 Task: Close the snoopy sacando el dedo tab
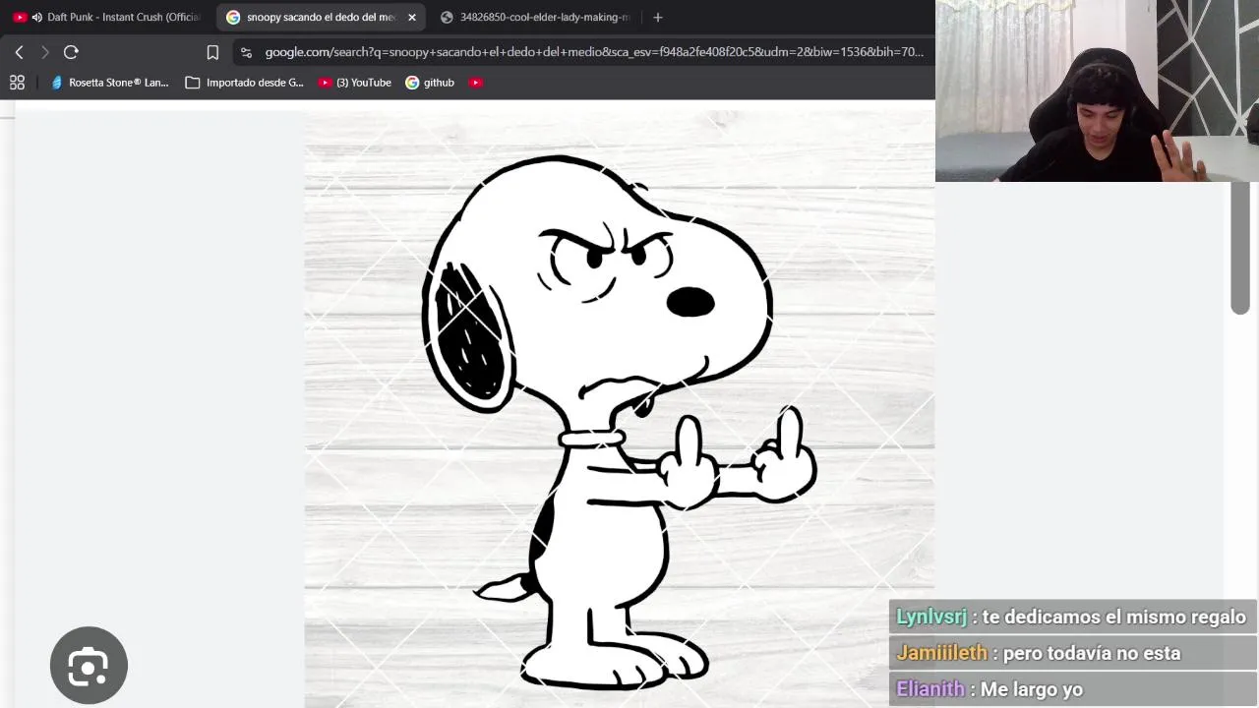coord(412,17)
